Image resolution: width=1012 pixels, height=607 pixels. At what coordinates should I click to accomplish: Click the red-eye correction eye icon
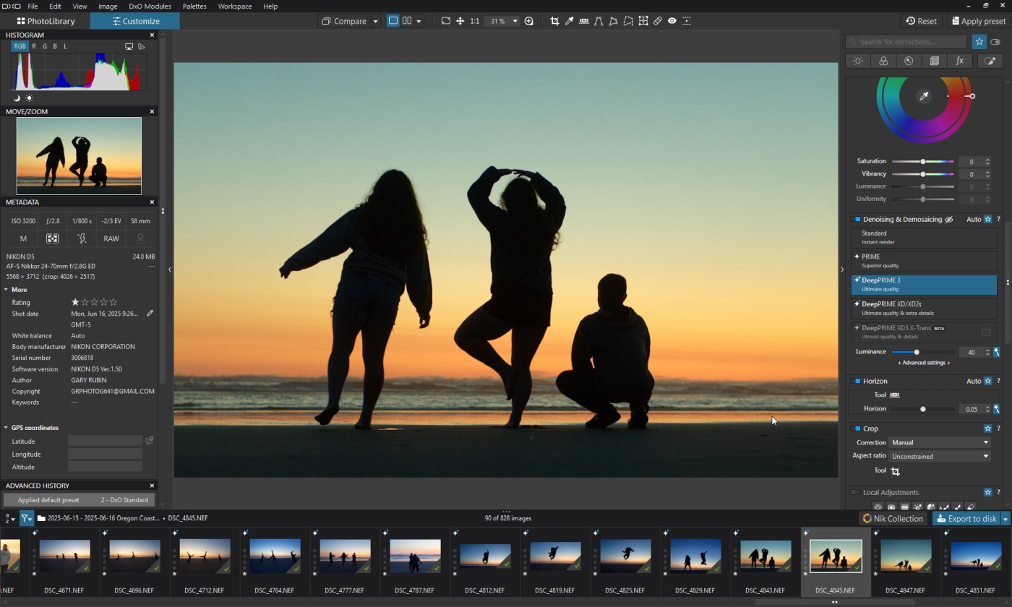pos(672,21)
